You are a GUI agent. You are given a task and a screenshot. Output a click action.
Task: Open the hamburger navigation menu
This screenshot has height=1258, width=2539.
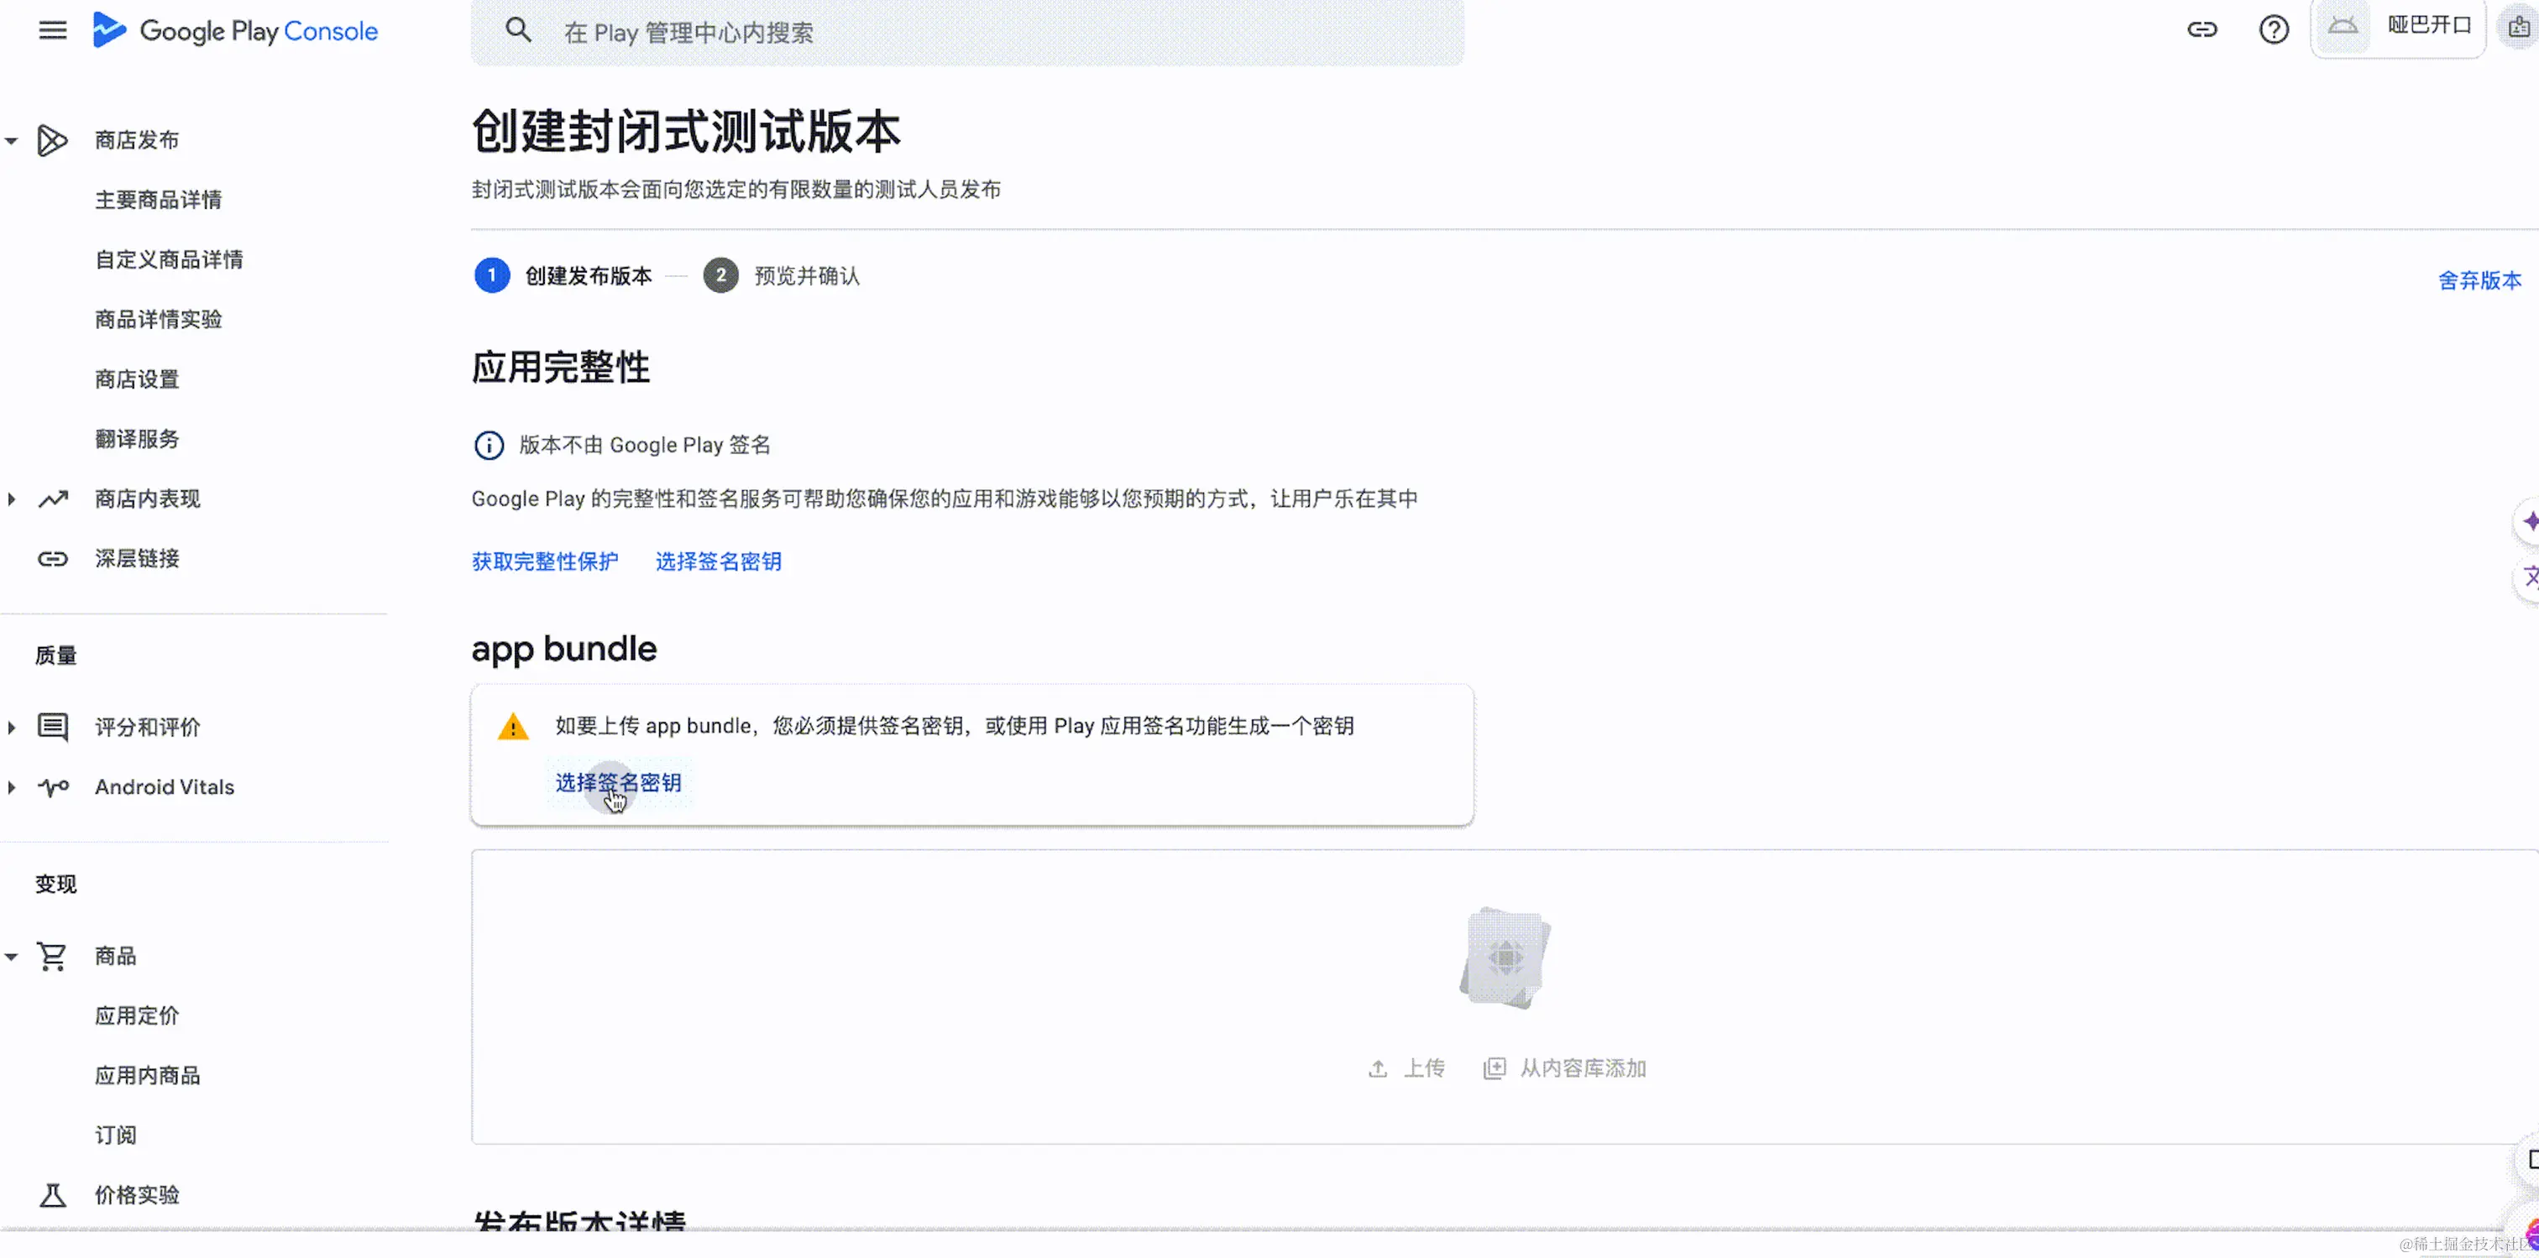pos(52,30)
